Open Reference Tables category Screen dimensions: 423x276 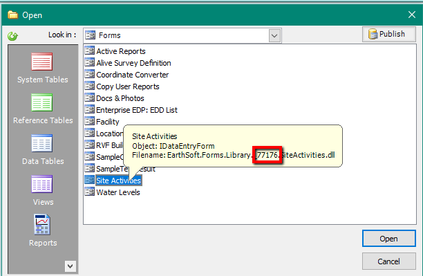click(43, 109)
